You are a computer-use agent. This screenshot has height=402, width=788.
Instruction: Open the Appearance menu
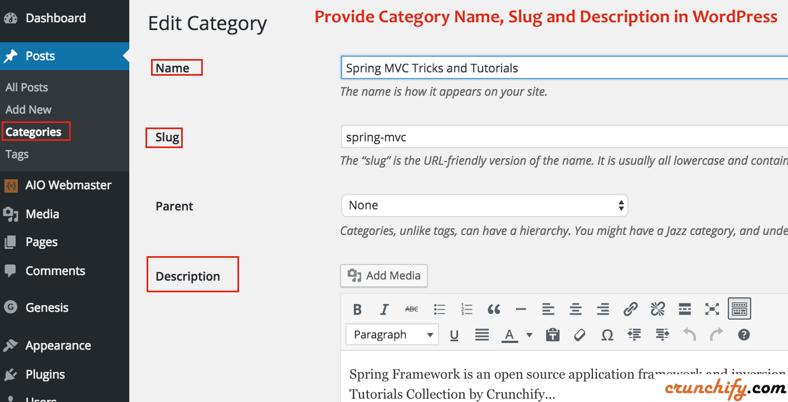point(58,345)
